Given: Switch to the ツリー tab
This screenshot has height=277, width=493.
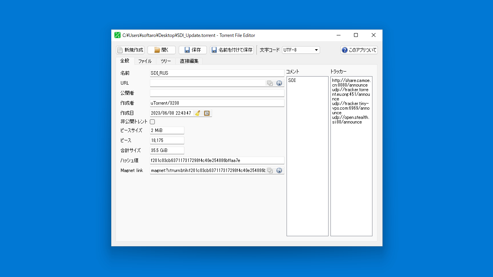Looking at the screenshot, I should pos(166,61).
